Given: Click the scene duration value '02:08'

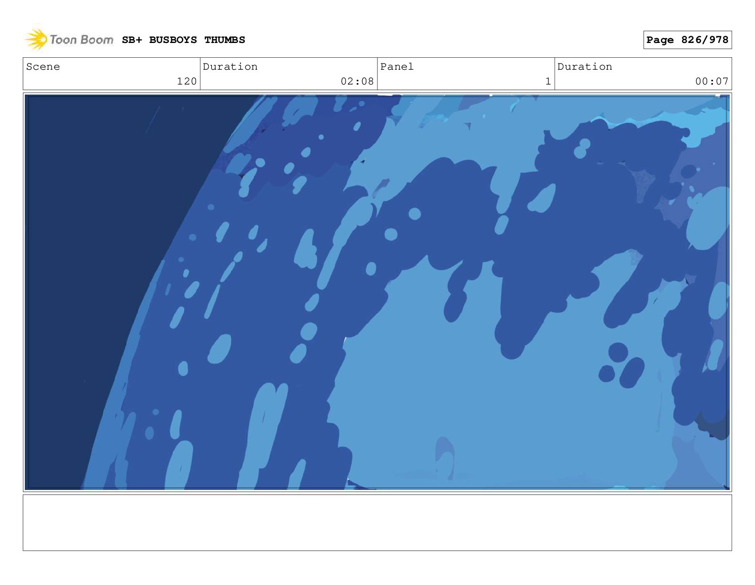Looking at the screenshot, I should [x=357, y=82].
